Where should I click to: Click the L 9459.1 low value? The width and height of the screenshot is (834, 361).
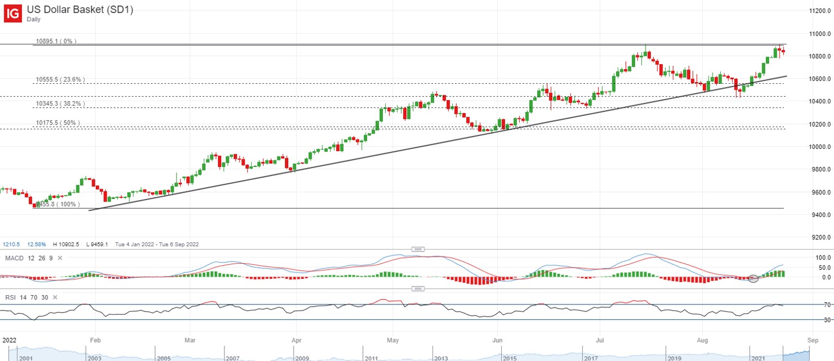(x=97, y=245)
